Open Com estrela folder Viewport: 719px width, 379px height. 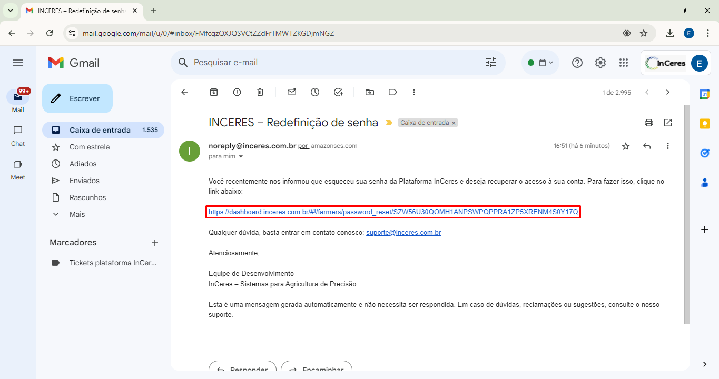click(103, 147)
